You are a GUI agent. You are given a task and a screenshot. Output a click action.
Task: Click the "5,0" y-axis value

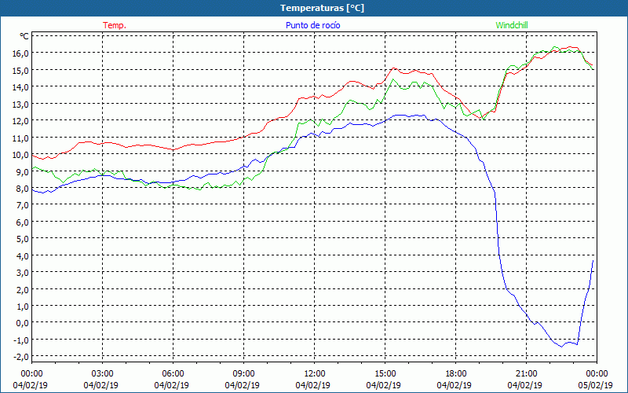tap(24, 239)
